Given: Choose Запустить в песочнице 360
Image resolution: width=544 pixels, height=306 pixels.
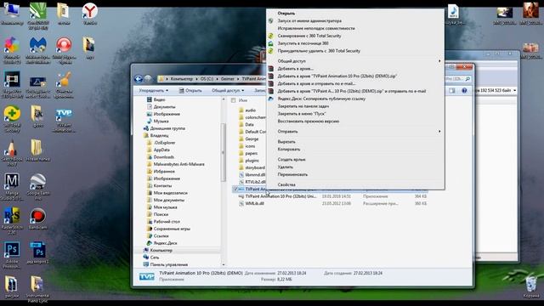Looking at the screenshot, I should coord(355,43).
